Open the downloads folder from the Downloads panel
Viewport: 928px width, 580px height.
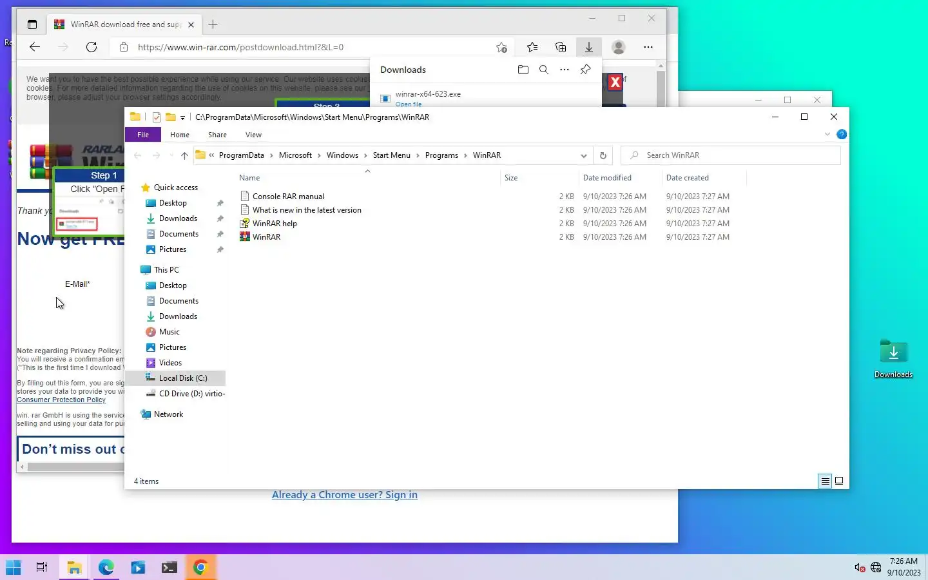[x=523, y=70]
